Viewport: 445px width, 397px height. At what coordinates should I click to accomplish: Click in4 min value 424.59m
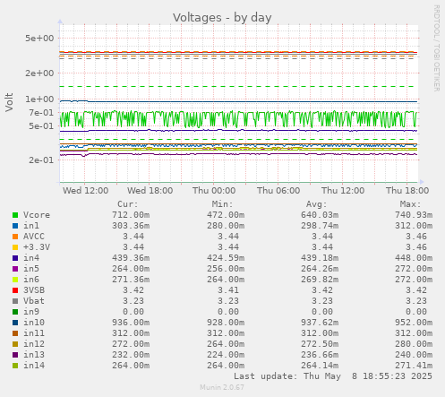[x=226, y=258]
